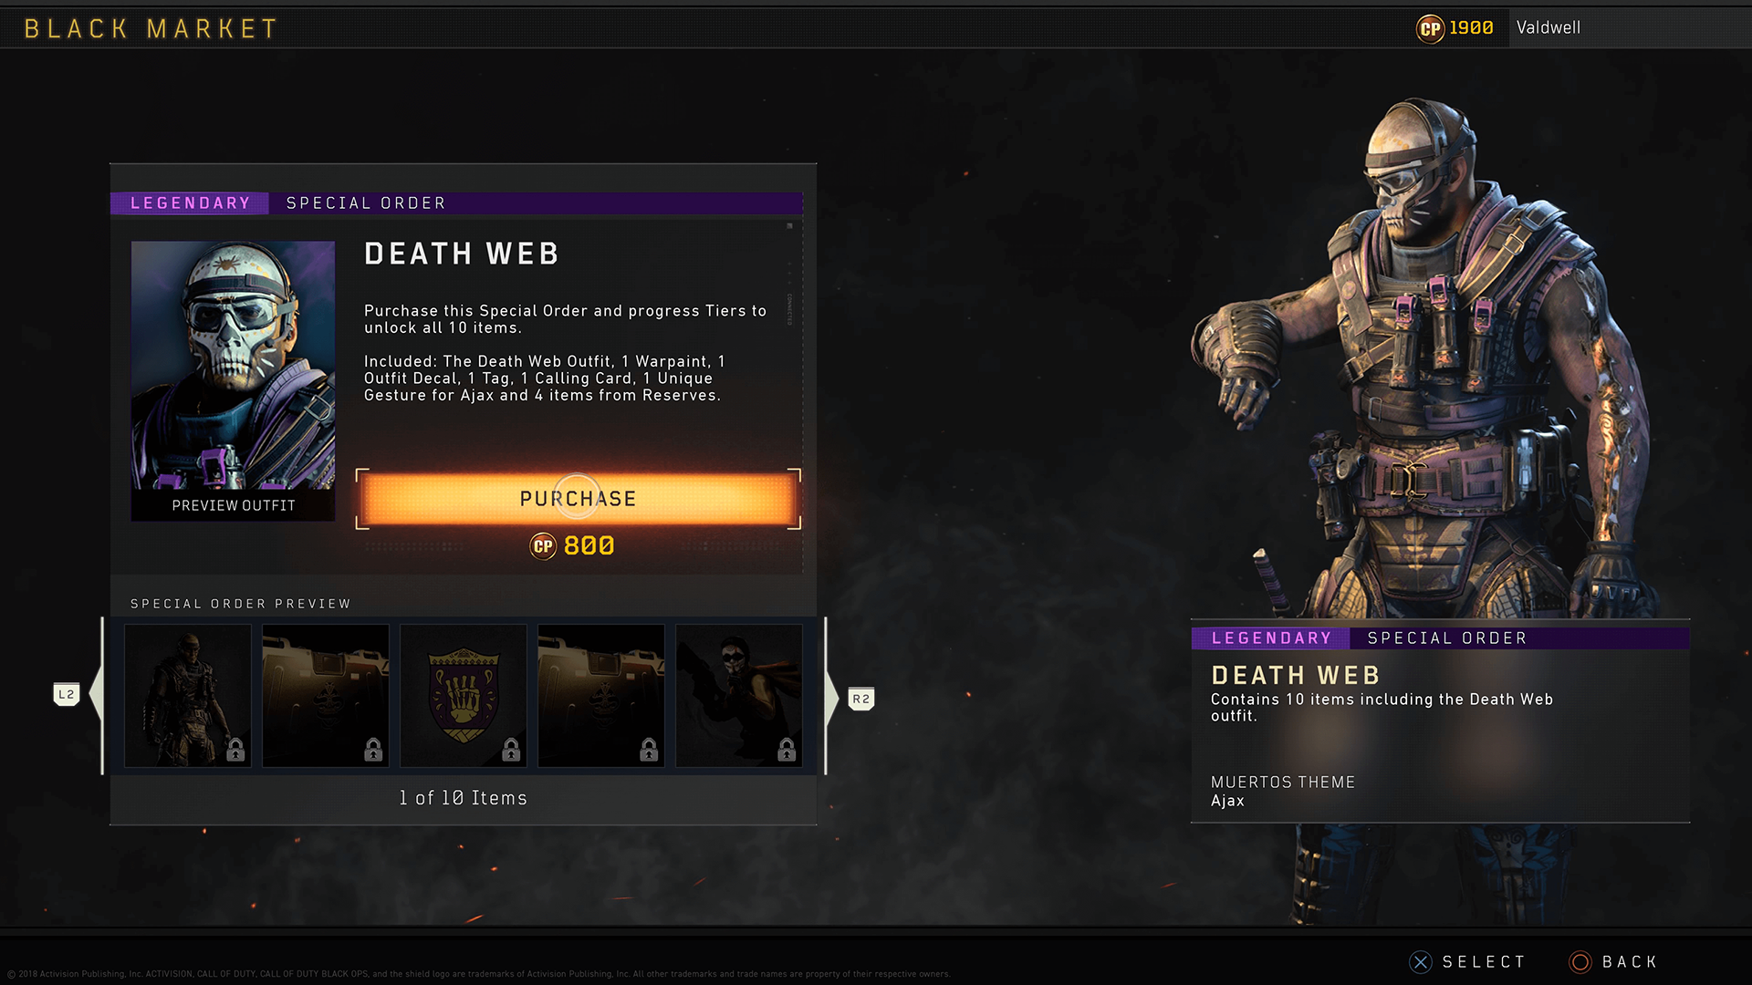Select the Legendary tab label
This screenshot has height=985, width=1752.
pos(190,203)
